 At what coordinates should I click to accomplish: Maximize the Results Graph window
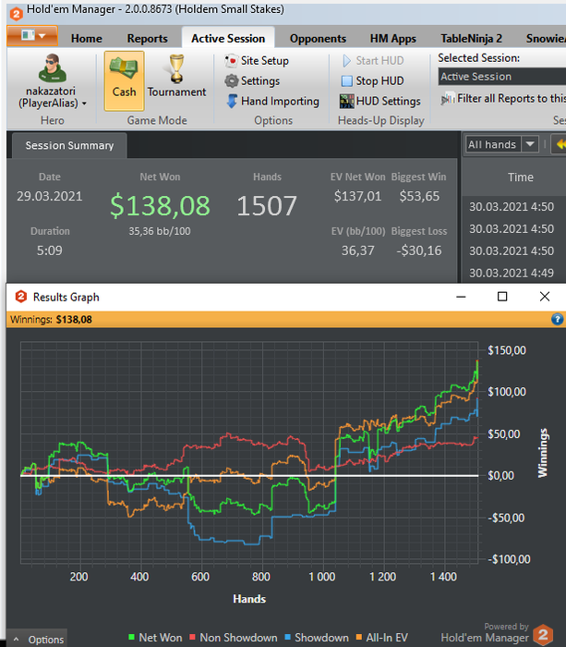point(502,297)
